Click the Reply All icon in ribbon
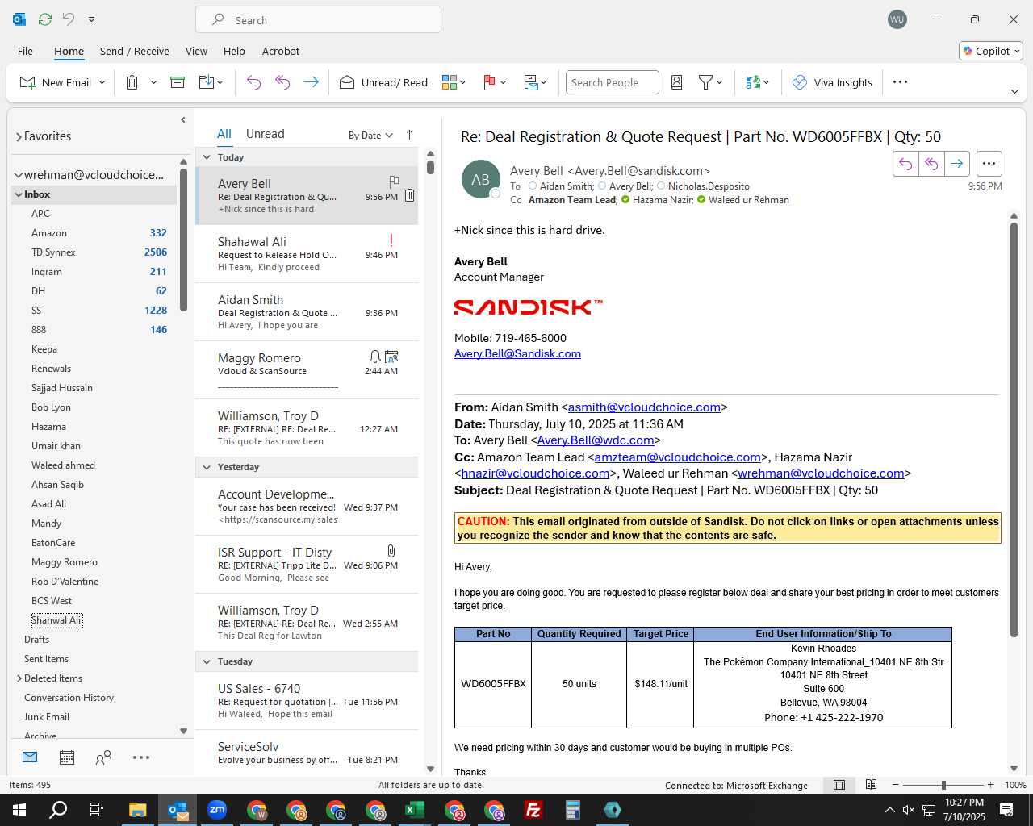 tap(282, 82)
